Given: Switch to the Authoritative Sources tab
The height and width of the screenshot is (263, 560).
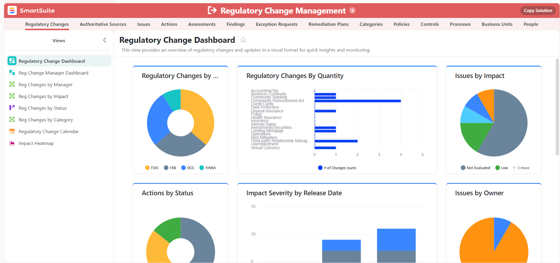Looking at the screenshot, I should pyautogui.click(x=103, y=24).
